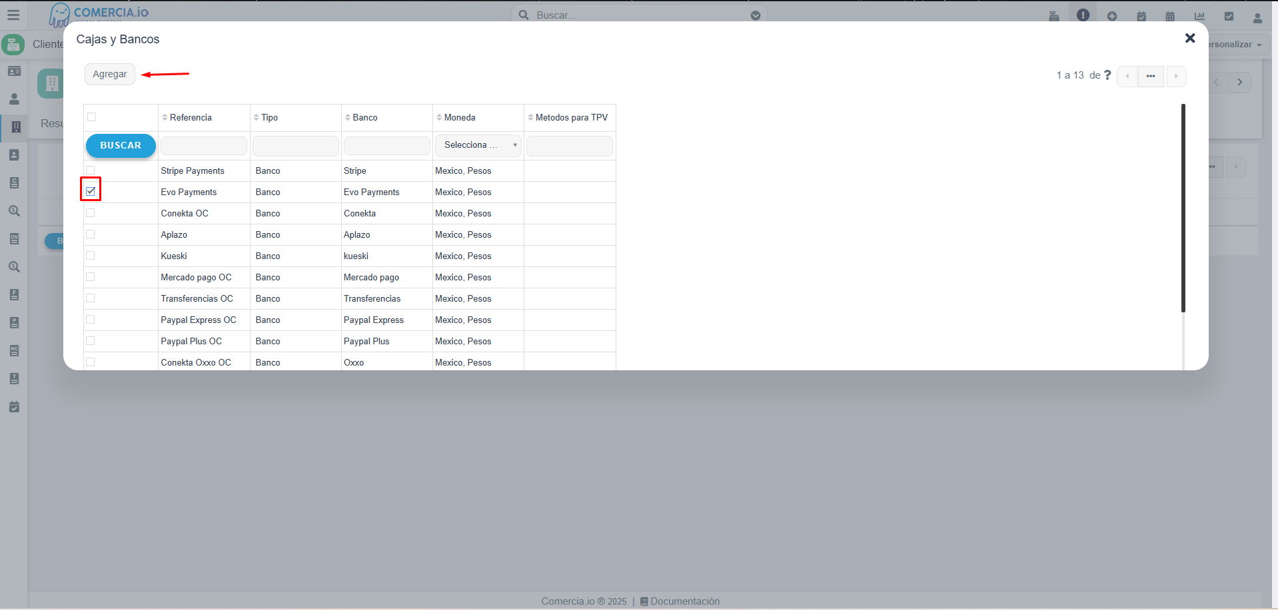Image resolution: width=1278 pixels, height=610 pixels.
Task: Open the T document sidebar icon
Action: click(x=14, y=379)
